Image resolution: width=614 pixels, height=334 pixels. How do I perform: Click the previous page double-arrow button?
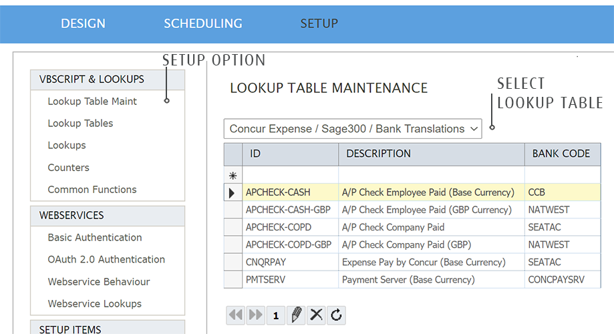(236, 315)
